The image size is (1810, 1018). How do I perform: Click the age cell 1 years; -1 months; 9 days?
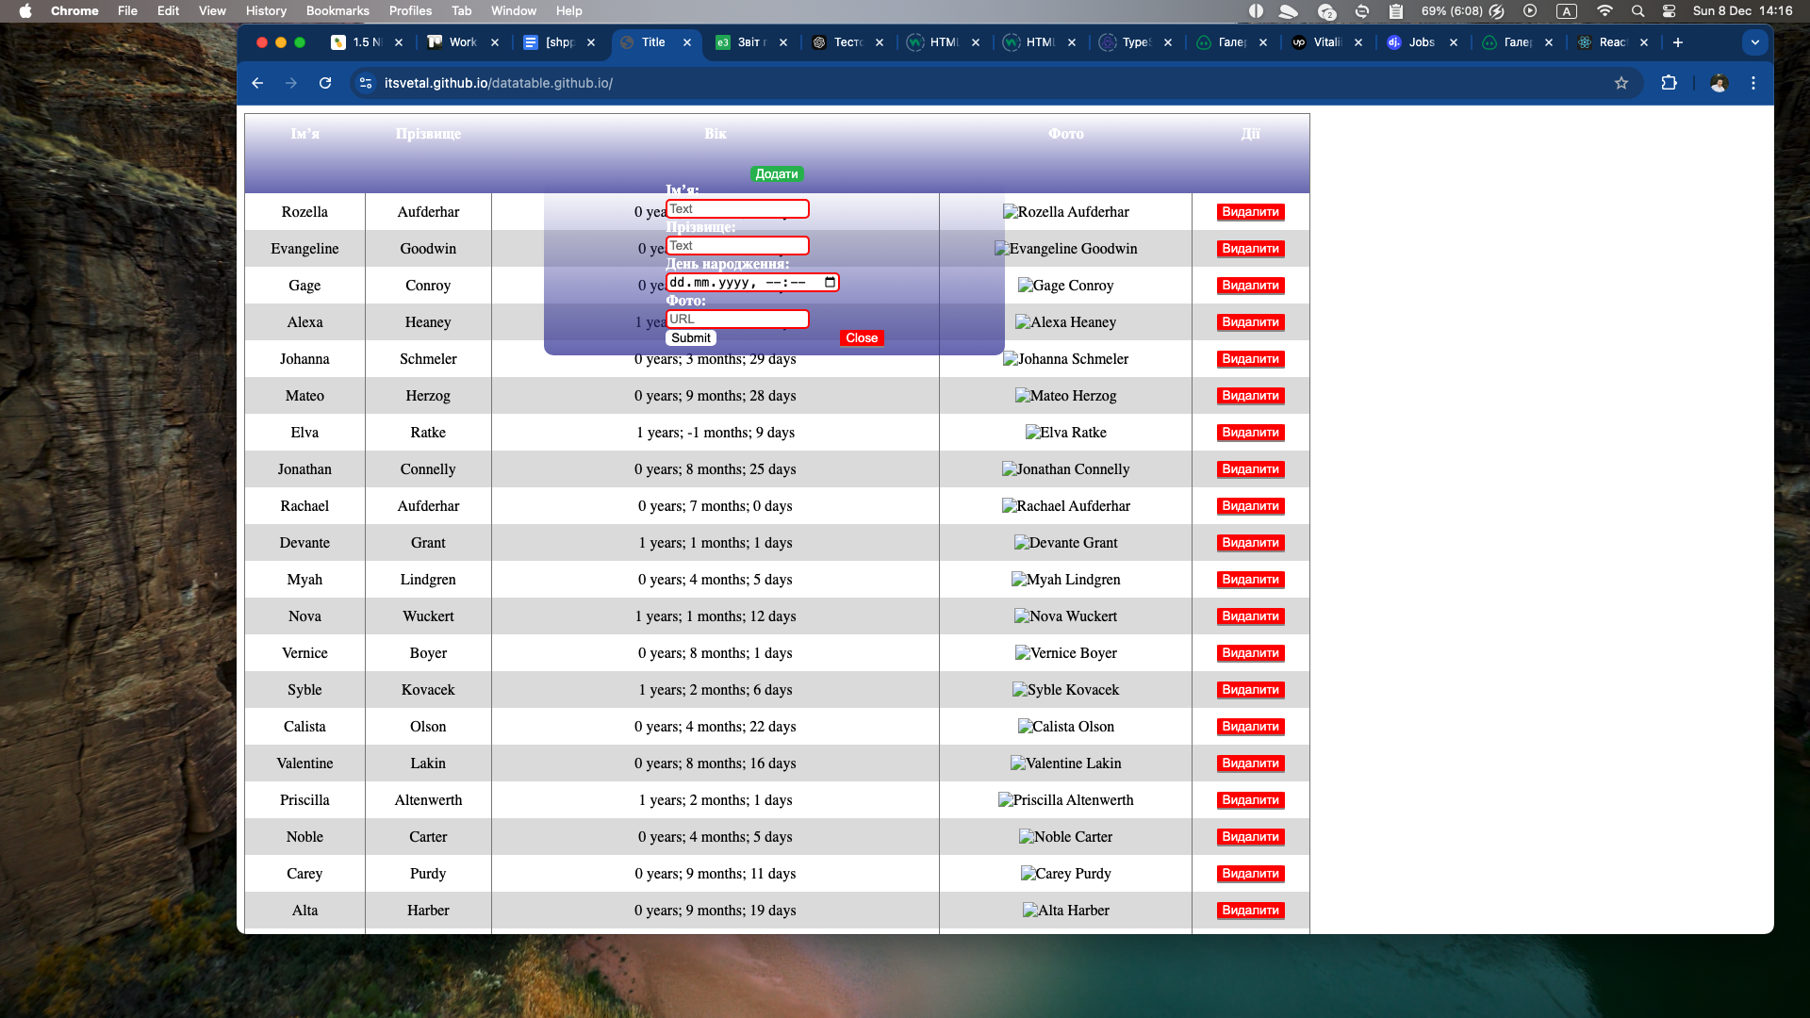pyautogui.click(x=715, y=433)
